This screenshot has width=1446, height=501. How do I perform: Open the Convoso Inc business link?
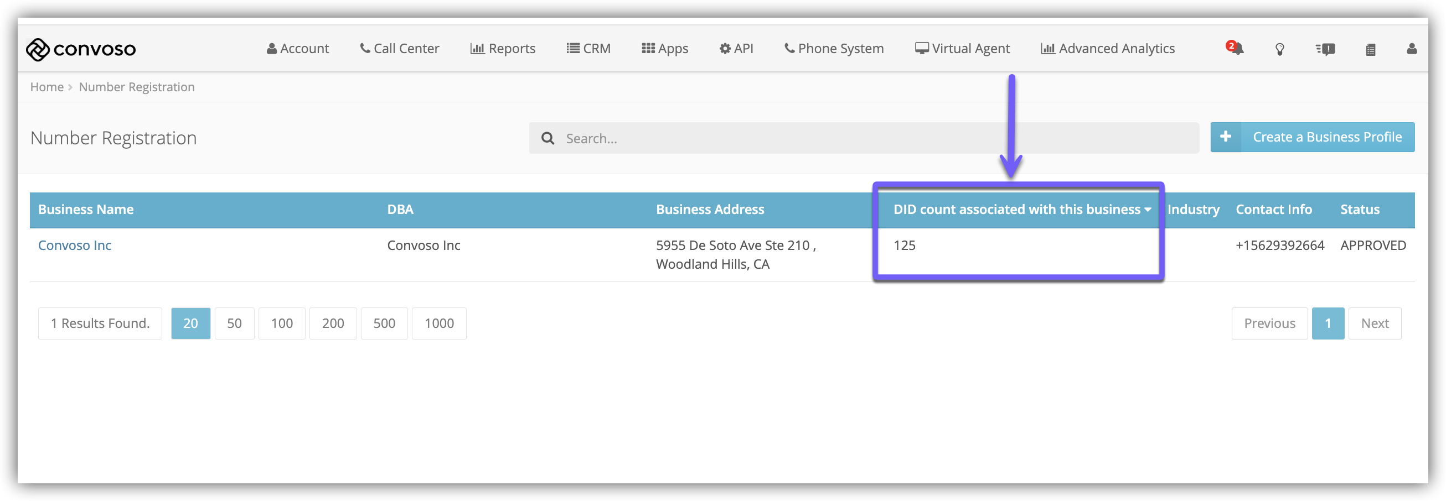pos(75,246)
